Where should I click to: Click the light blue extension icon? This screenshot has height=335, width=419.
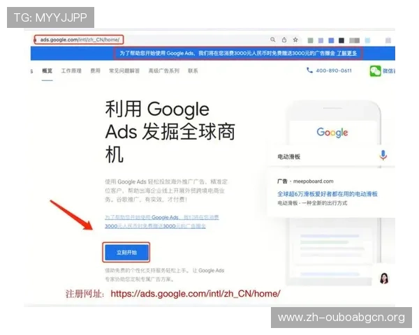[x=367, y=40]
